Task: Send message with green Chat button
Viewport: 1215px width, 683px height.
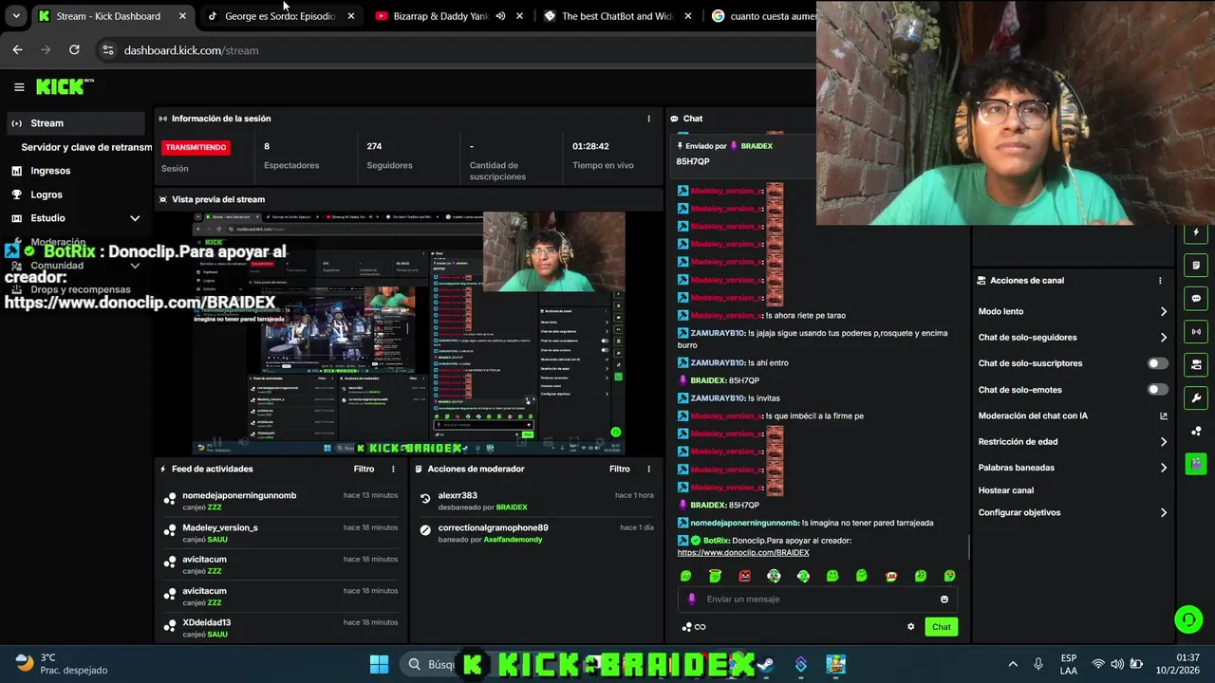Action: click(941, 627)
